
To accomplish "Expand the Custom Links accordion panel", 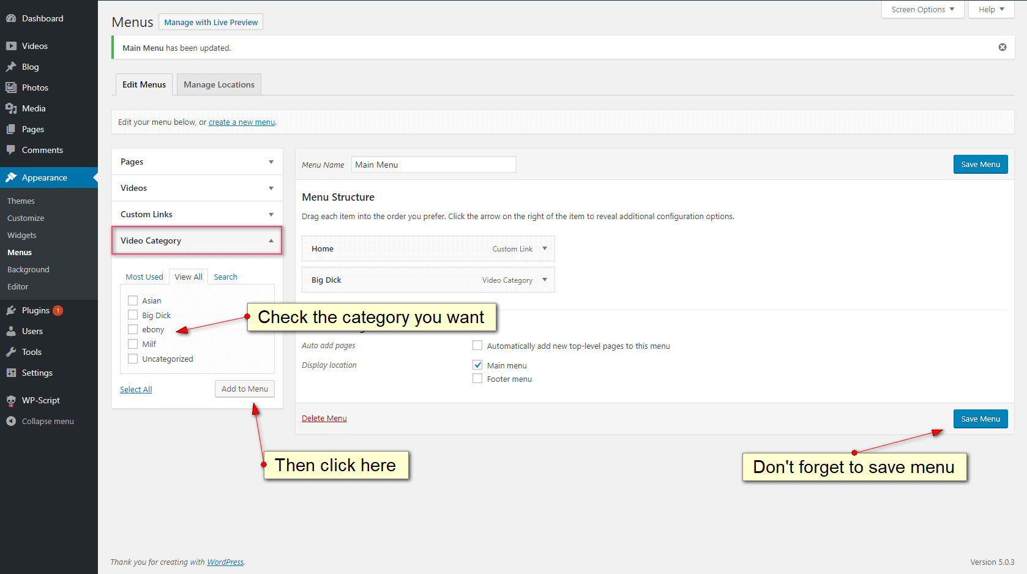I will 197,214.
